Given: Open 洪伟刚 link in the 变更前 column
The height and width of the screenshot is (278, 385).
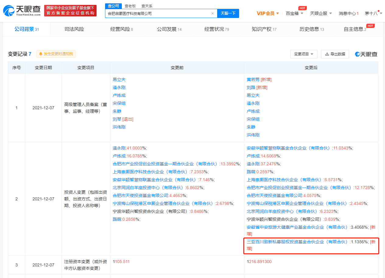Looking at the screenshot, I should click(x=119, y=127).
